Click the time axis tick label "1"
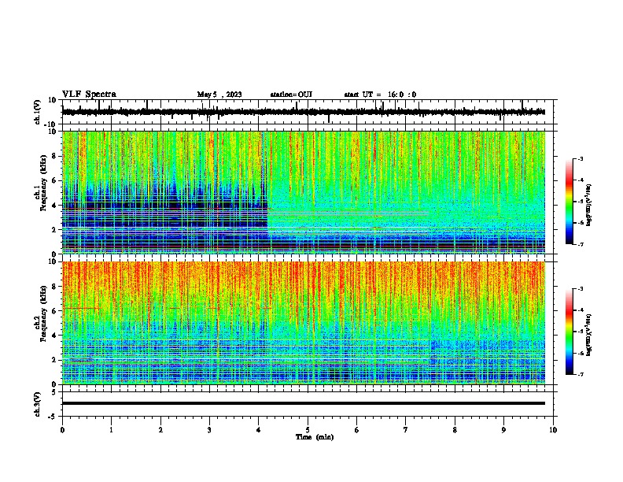The width and height of the screenshot is (623, 482). tap(112, 430)
